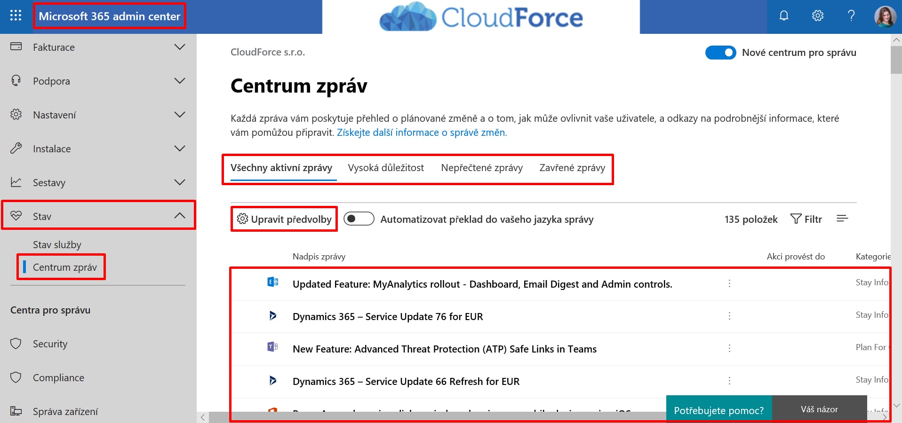Expand the Podpora section chevron
Screen dimensions: 902x423
[x=180, y=80]
